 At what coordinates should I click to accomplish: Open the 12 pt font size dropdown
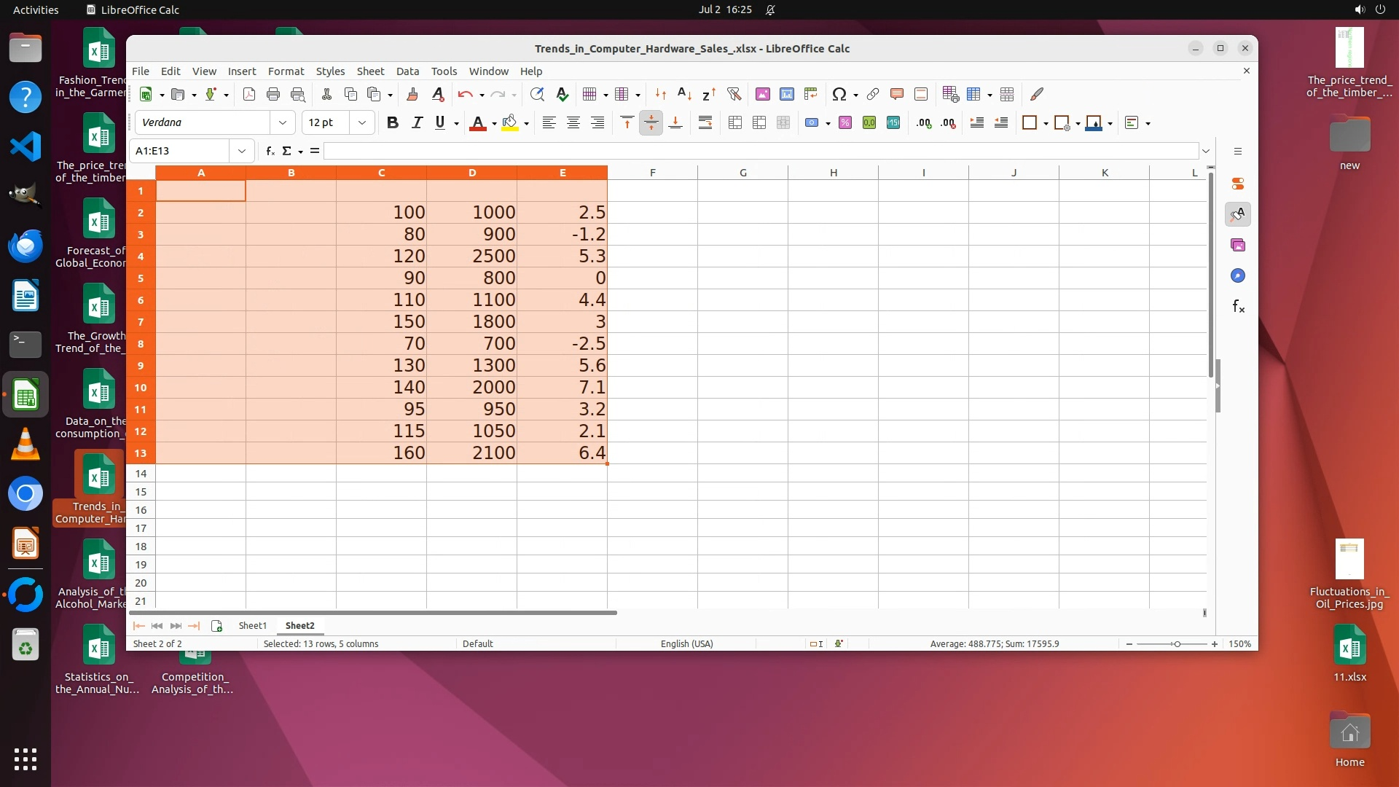tap(362, 122)
